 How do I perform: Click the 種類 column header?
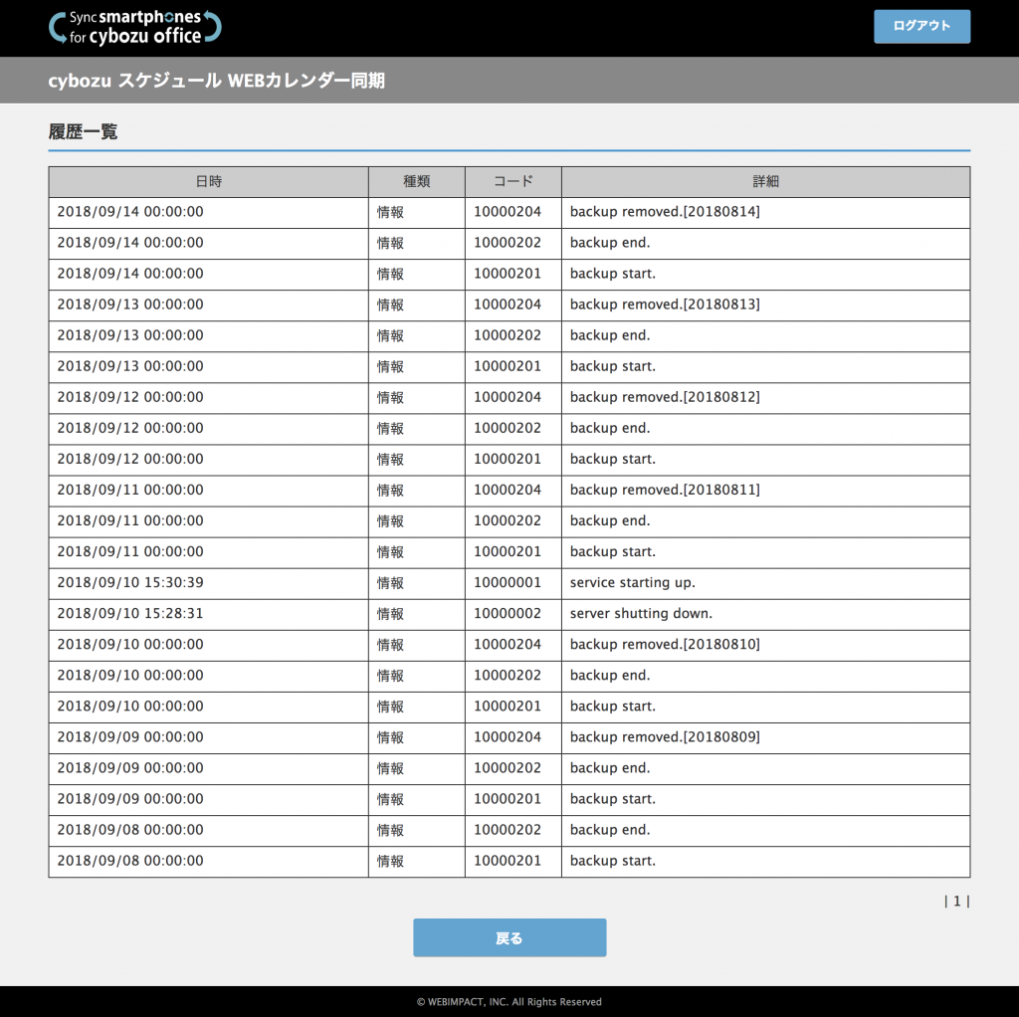(x=416, y=182)
